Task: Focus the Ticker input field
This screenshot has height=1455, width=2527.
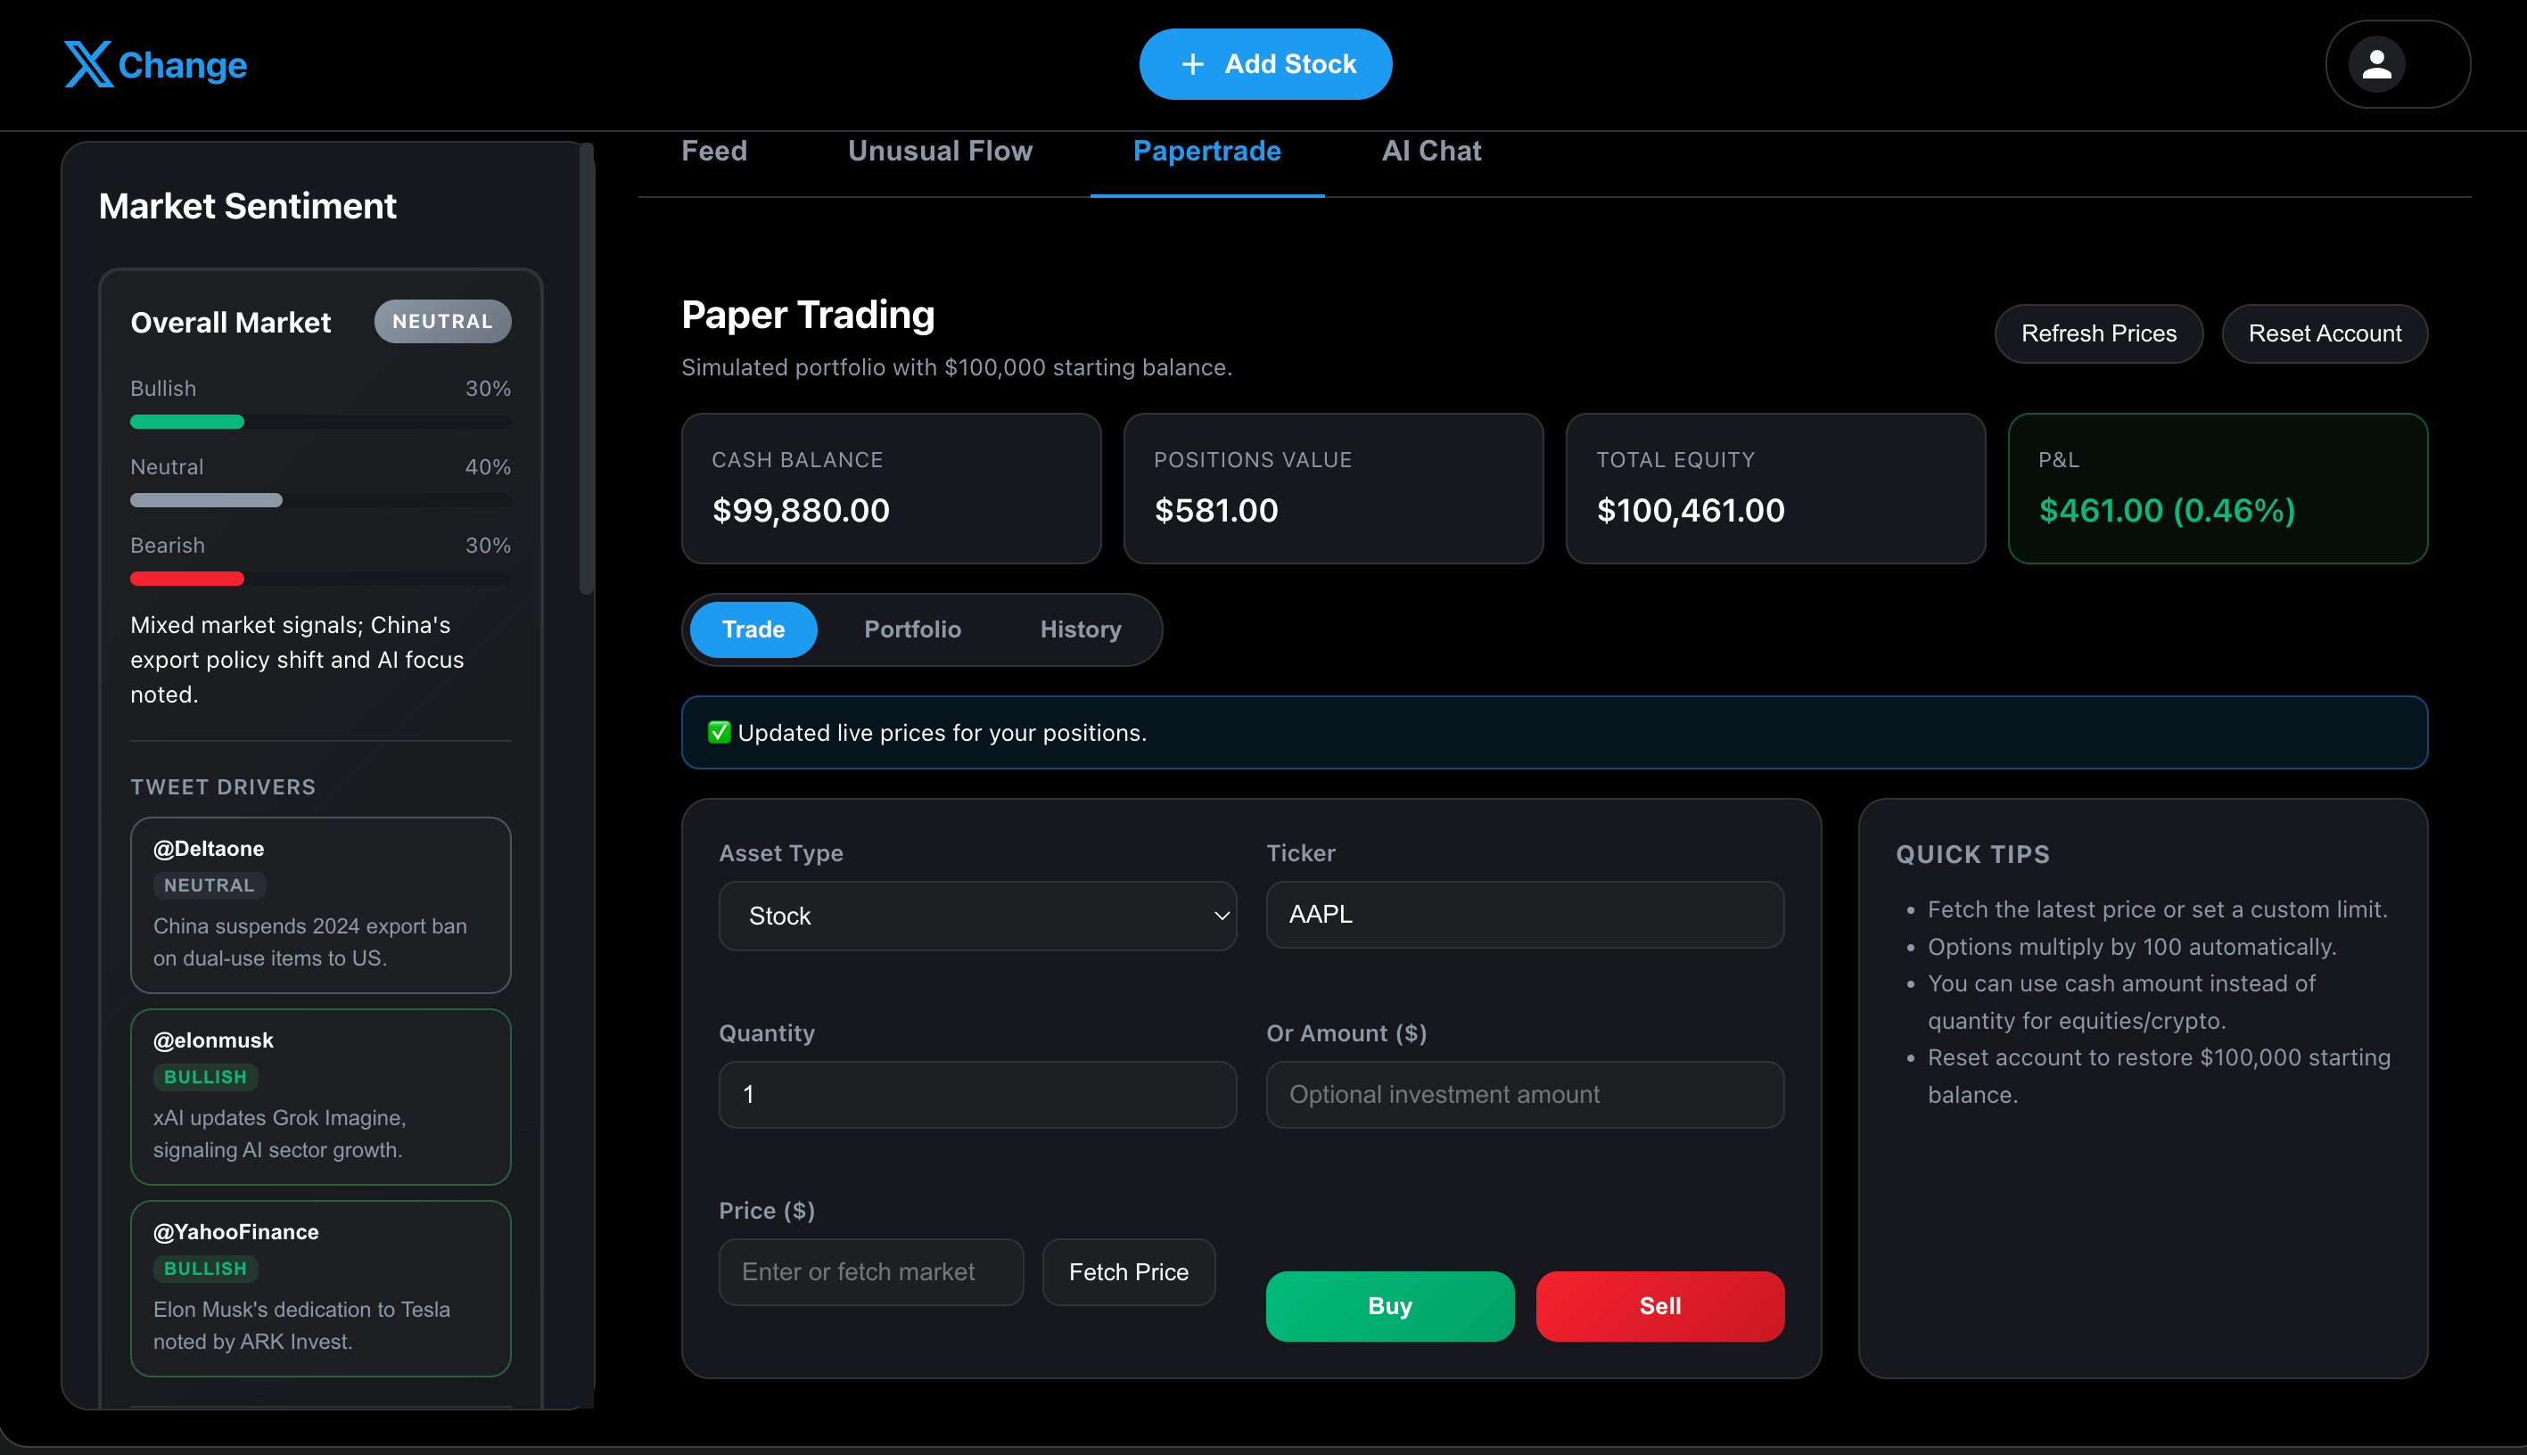Action: tap(1524, 915)
